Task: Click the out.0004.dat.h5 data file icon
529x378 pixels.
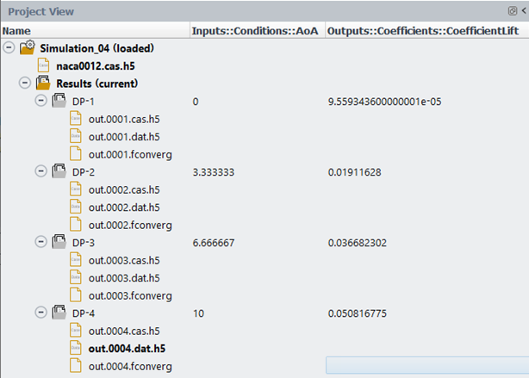Action: (76, 348)
